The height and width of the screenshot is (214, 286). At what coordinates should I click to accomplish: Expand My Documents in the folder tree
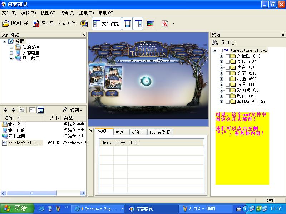pyautogui.click(x=11, y=47)
